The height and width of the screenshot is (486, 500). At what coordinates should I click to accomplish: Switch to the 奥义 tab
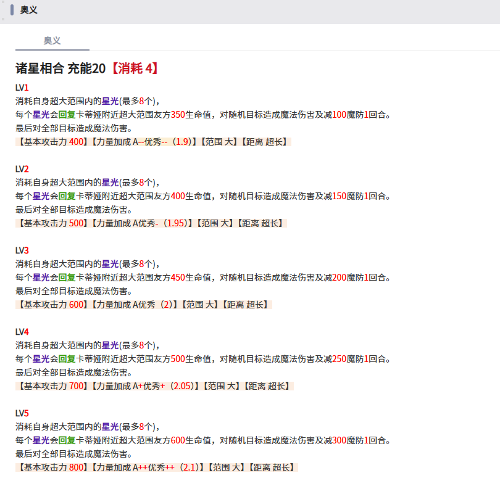click(x=52, y=40)
